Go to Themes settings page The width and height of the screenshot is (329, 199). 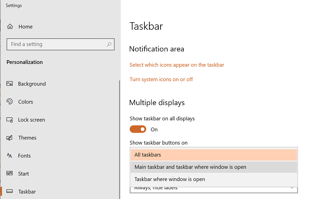[x=27, y=138]
